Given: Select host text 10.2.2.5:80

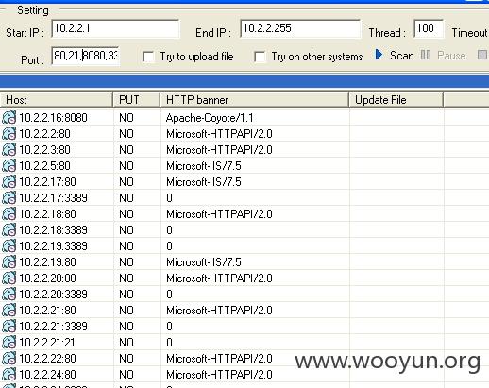Looking at the screenshot, I should [44, 166].
